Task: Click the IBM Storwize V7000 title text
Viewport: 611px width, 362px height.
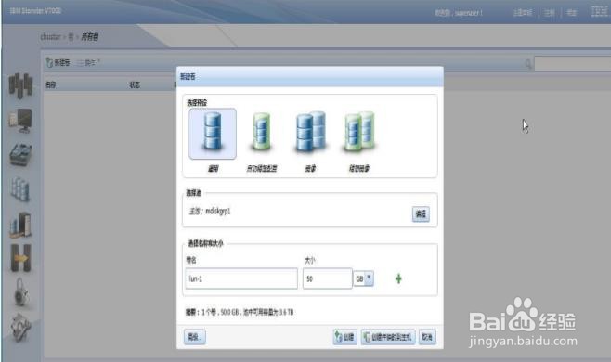Action: [35, 11]
